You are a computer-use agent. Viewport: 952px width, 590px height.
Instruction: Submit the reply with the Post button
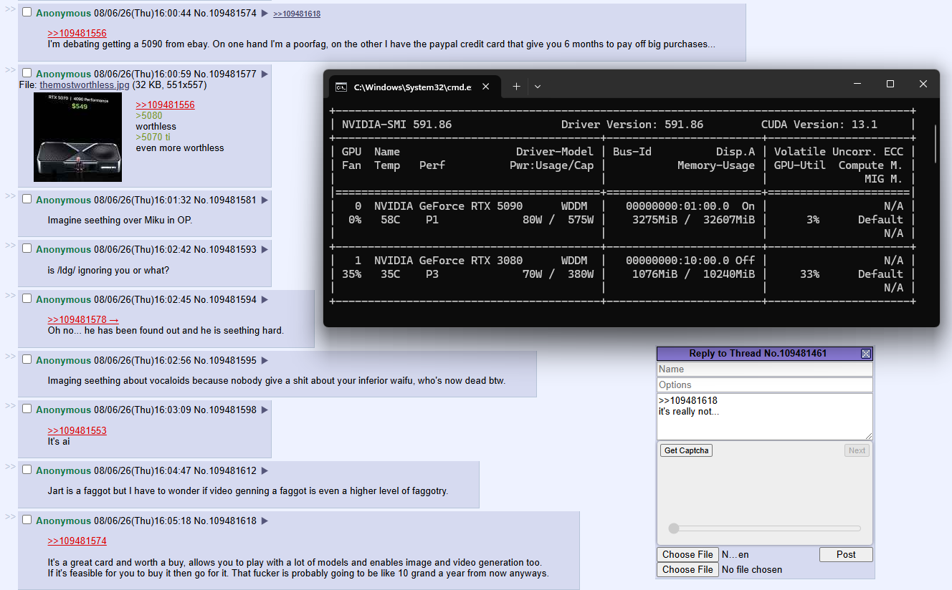[x=846, y=554]
